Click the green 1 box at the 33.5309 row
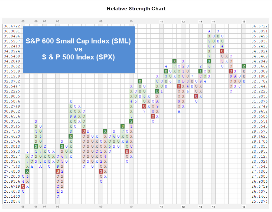This screenshot has height=212, width=272. (200, 71)
